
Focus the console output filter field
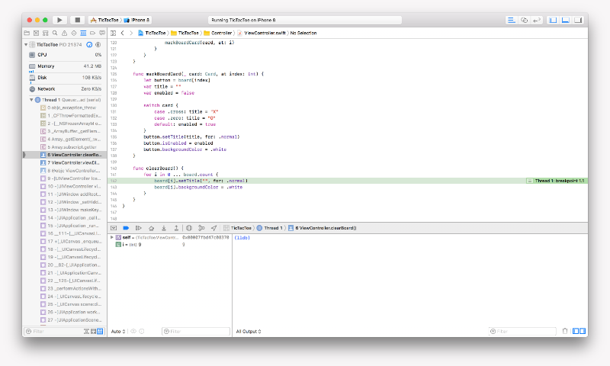click(522, 332)
